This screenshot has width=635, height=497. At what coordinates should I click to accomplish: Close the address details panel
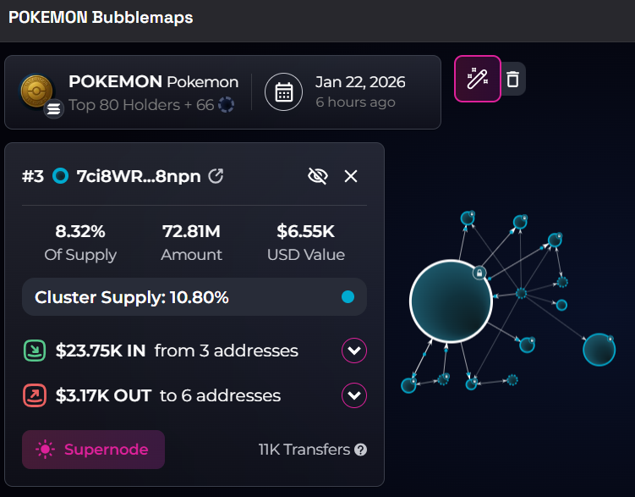coord(351,176)
